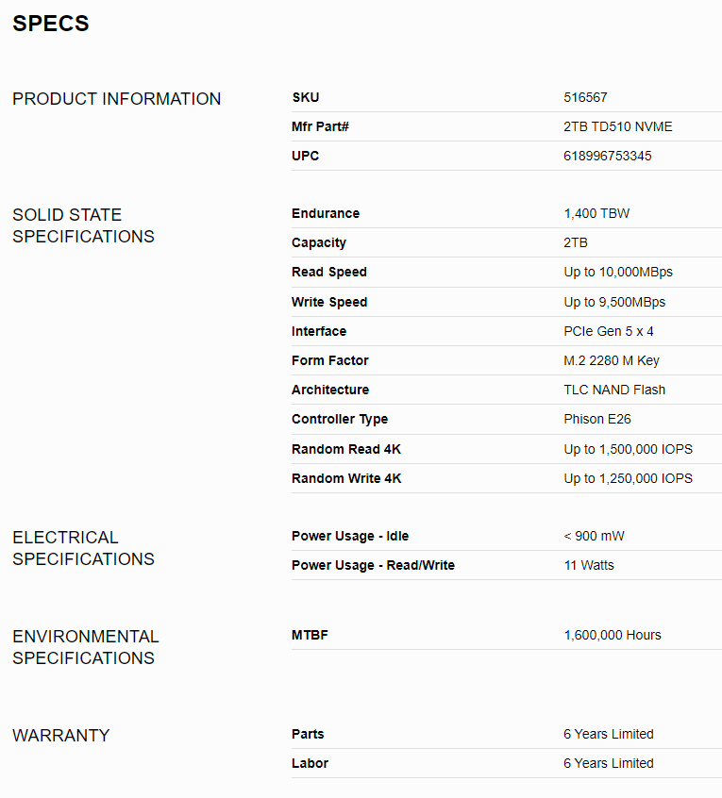Click the Read Speed value Up to 10,000MBps

(x=618, y=272)
